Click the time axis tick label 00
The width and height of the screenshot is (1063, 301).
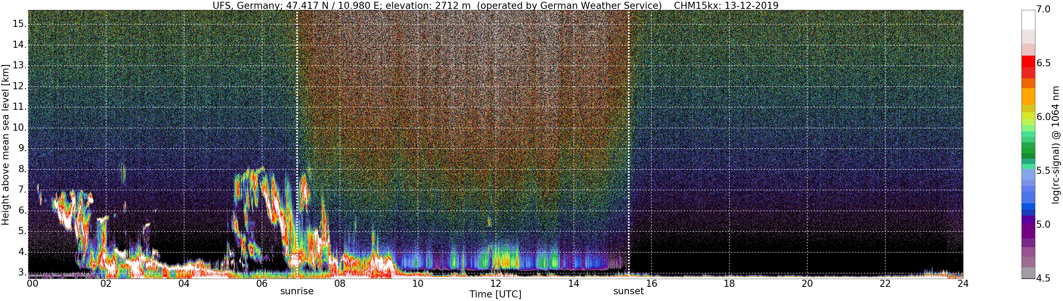[33, 284]
